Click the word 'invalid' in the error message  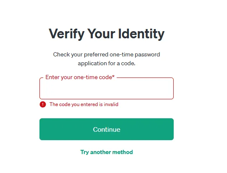111,104
